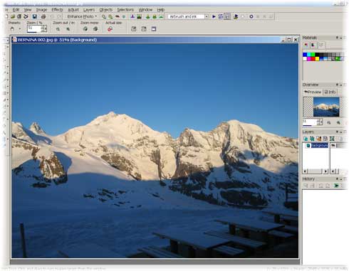Open the Effects menu
The image size is (349, 271).
(57, 10)
